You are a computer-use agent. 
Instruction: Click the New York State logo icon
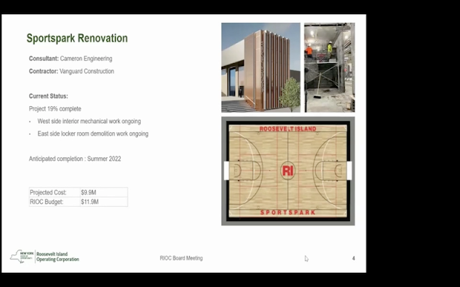tap(22, 256)
